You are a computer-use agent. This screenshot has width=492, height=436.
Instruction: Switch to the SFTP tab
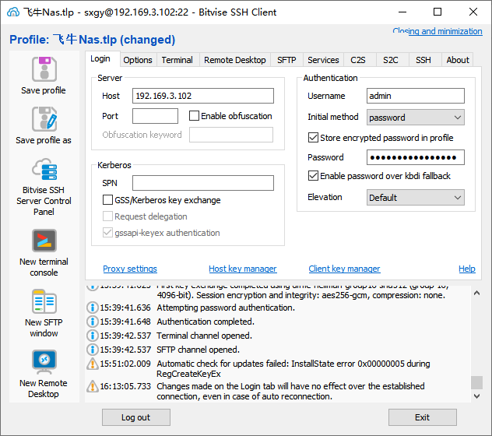point(286,60)
